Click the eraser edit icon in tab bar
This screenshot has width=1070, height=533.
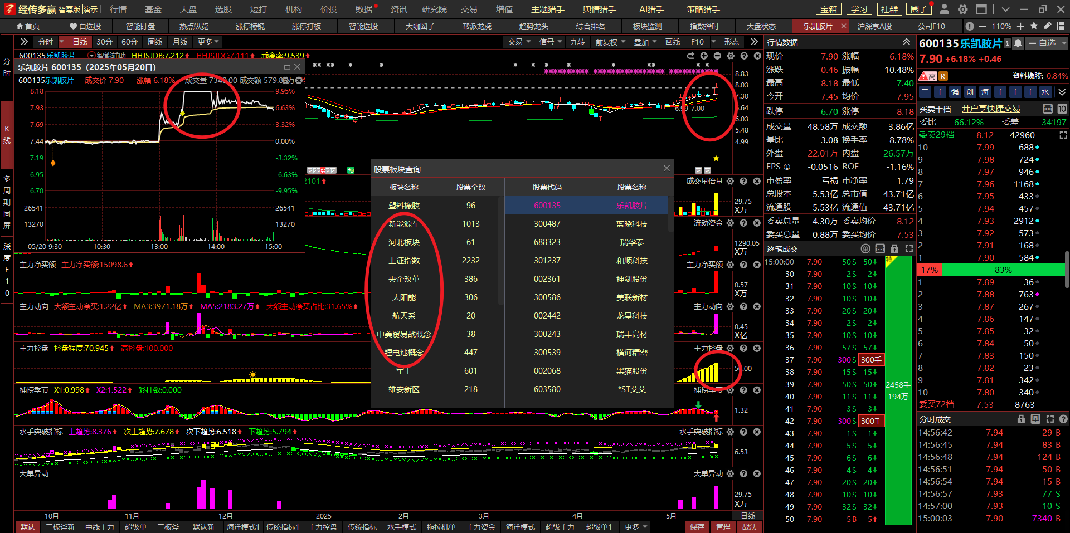(1048, 26)
